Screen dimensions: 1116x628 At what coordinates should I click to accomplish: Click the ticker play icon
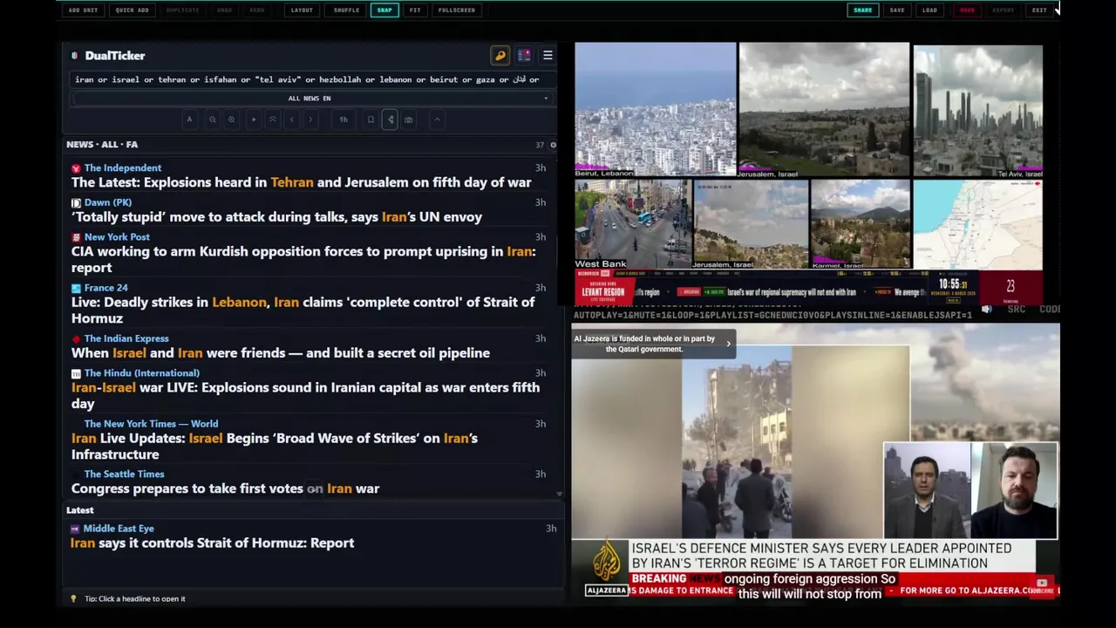pos(254,119)
